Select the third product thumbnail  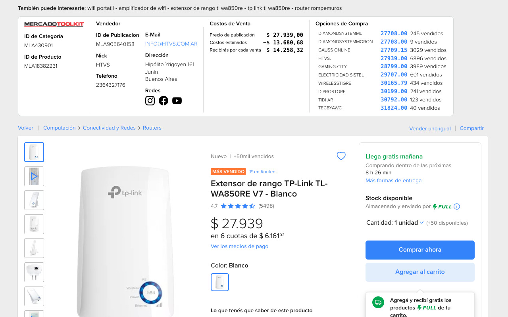point(34,200)
